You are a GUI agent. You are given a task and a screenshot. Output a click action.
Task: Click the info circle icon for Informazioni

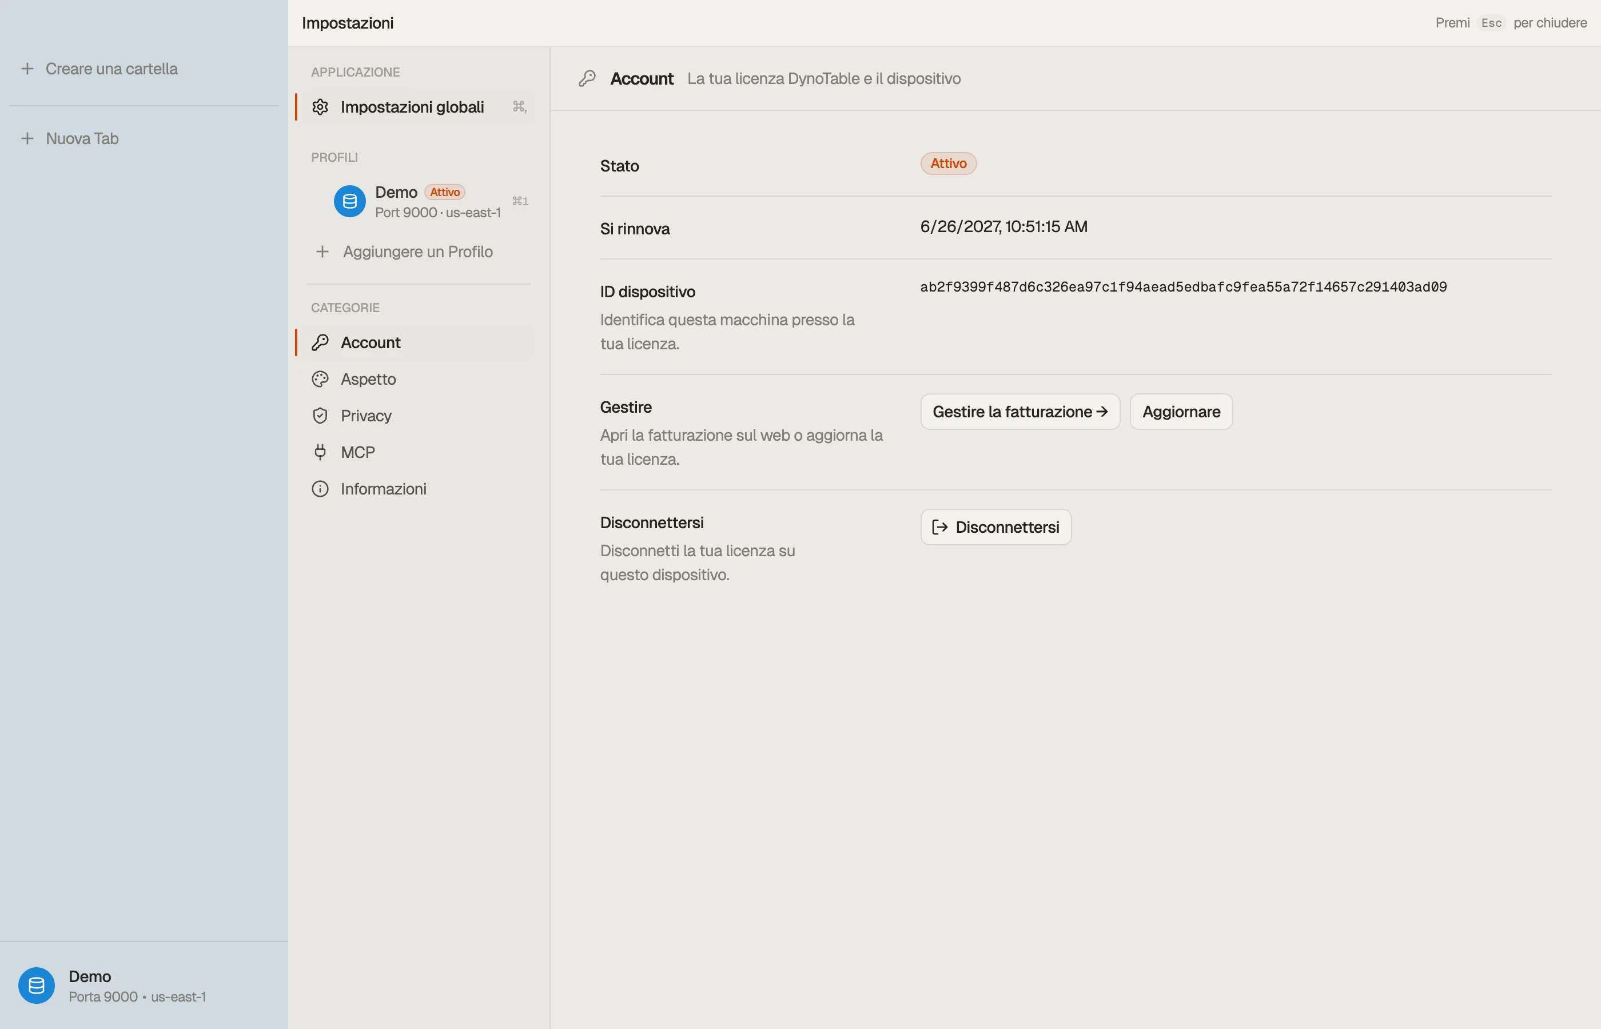point(320,489)
